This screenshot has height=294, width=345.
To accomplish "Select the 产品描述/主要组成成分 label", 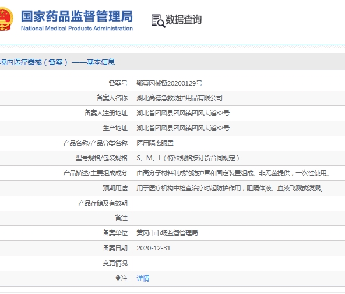I will 95,173.
